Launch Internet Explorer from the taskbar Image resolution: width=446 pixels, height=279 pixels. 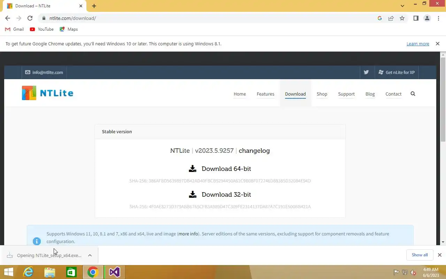click(28, 272)
